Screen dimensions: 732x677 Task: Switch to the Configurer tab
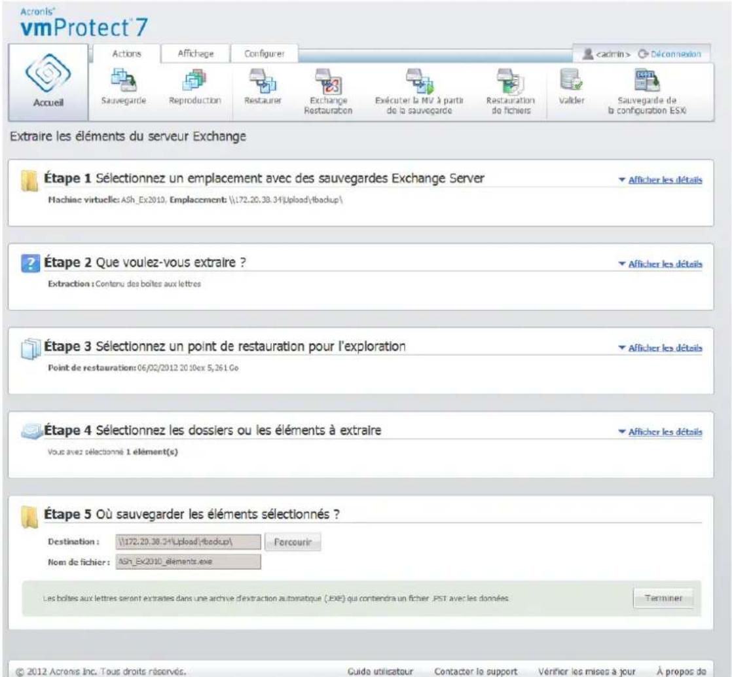click(x=265, y=54)
